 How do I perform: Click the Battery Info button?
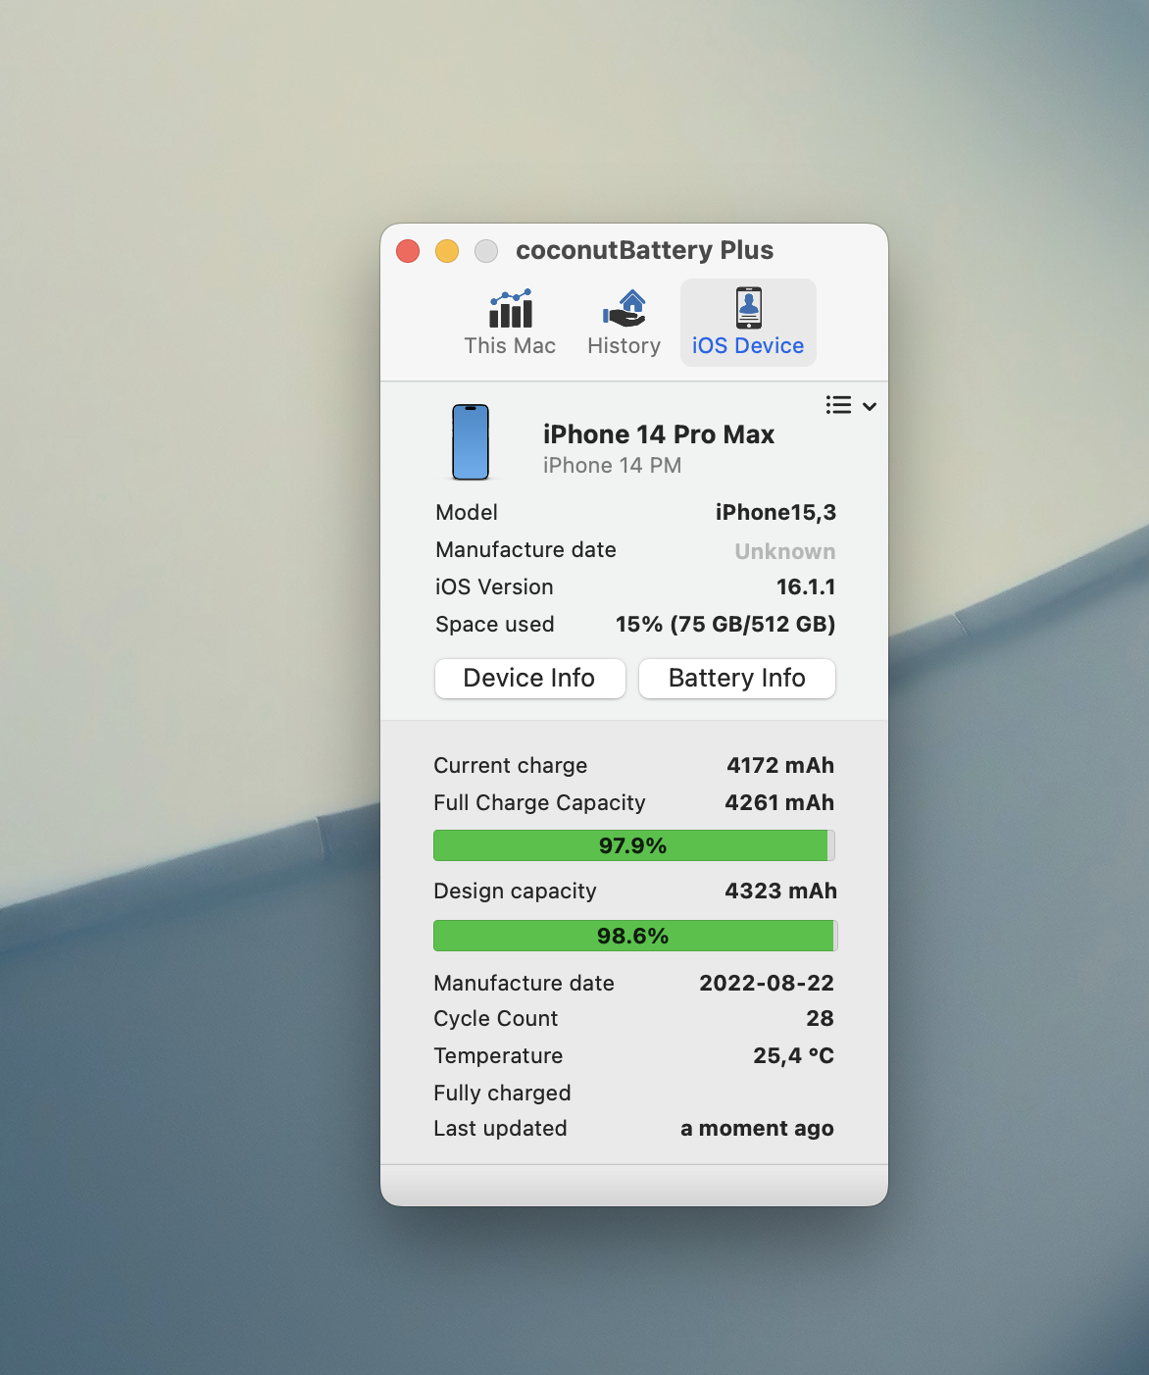tap(737, 678)
